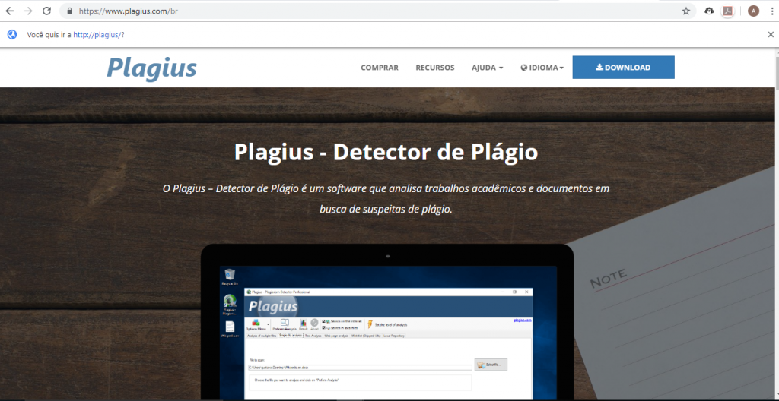Go back to the previous page
This screenshot has height=401, width=779.
[10, 11]
